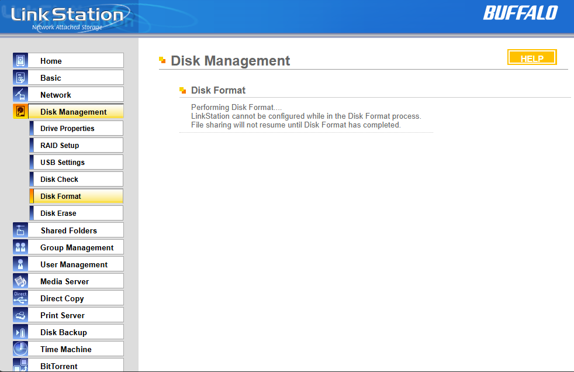Click the Media Server icon
Viewport: 574px width, 372px height.
point(20,281)
